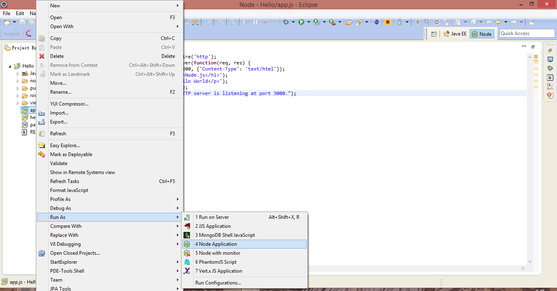Choose Validate from the context menu
557x291 pixels.
(x=110, y=163)
